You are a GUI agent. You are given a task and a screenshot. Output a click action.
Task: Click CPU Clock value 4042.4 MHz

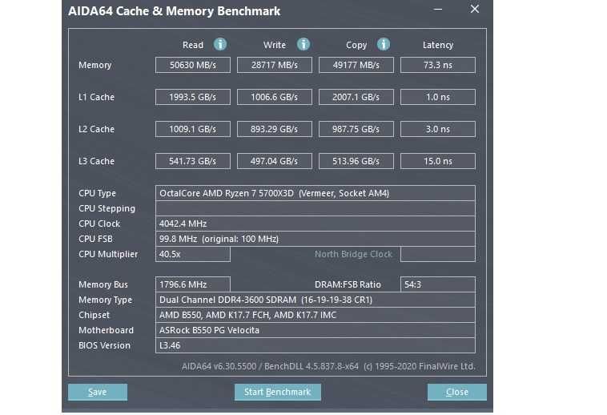tap(316, 224)
